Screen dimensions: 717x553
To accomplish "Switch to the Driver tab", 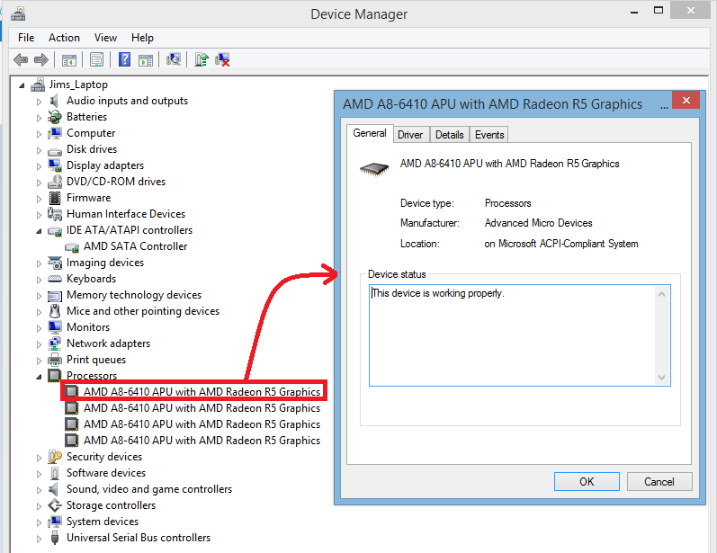I will tap(410, 135).
